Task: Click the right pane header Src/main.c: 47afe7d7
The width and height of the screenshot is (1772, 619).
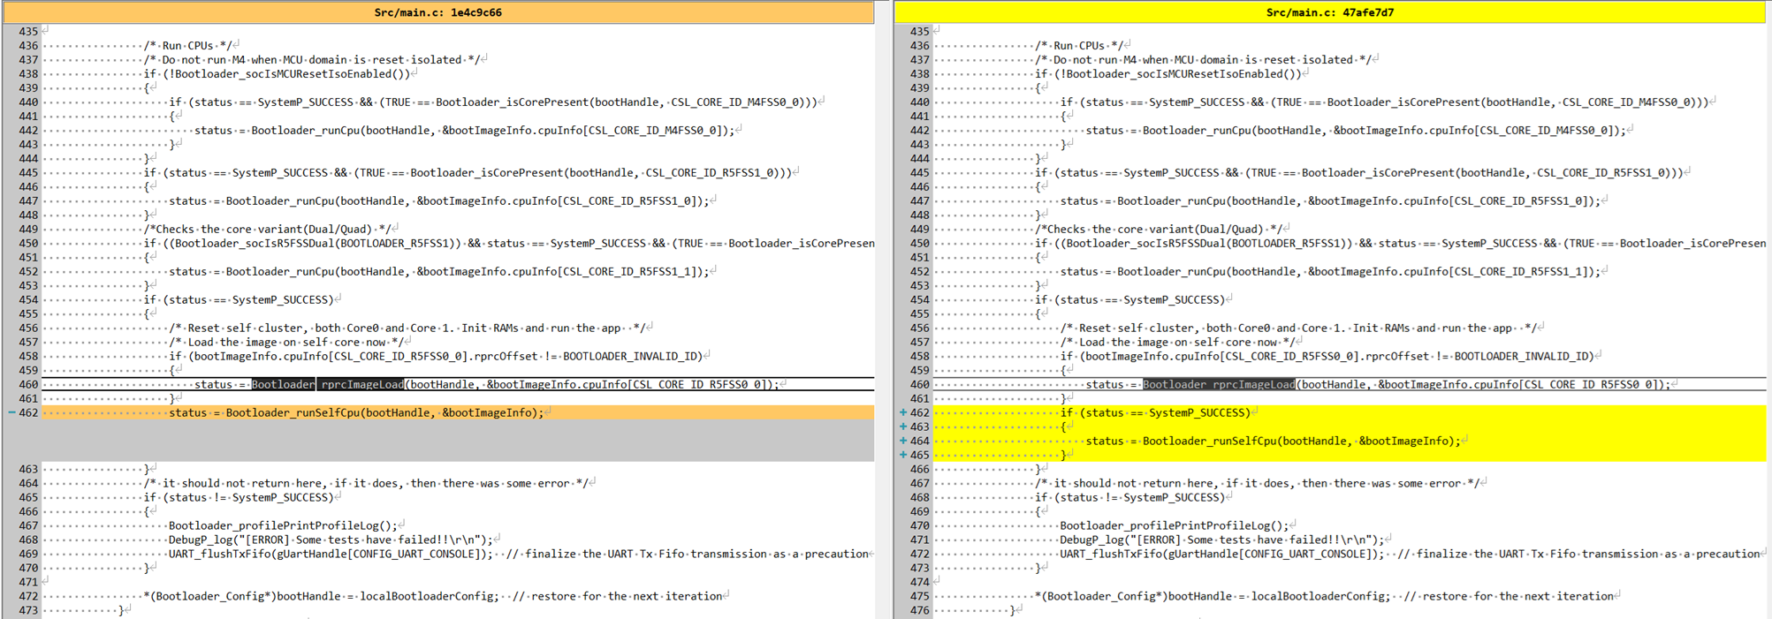Action: pos(1330,12)
